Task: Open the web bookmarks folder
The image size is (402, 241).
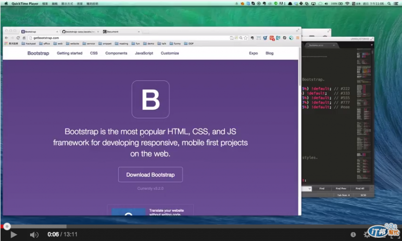Action: pos(58,44)
